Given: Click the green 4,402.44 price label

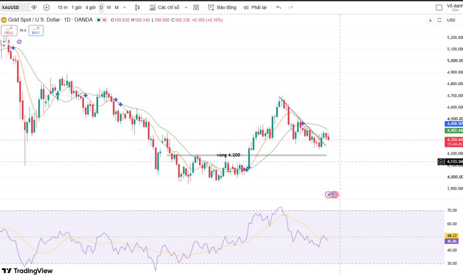Looking at the screenshot, I should (454, 131).
